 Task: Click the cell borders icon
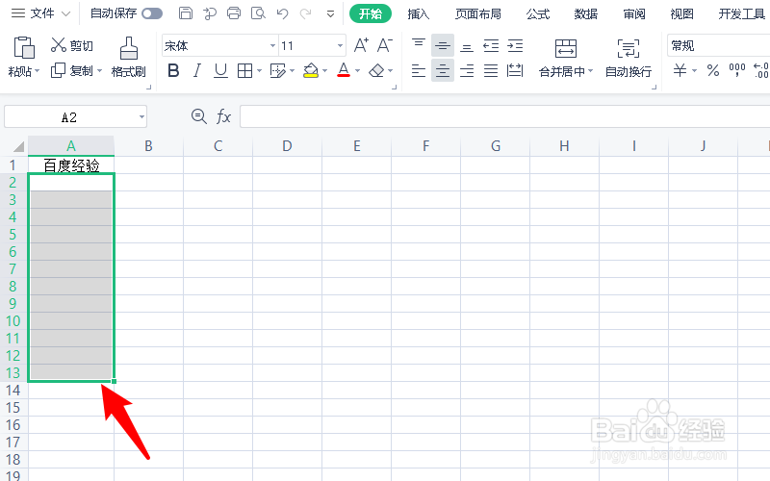(244, 71)
